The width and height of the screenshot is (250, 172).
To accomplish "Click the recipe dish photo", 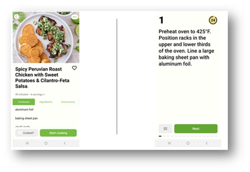I will coord(46,37).
